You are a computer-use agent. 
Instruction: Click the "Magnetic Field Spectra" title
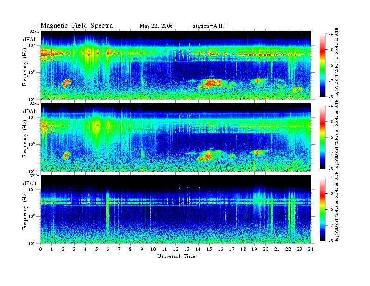click(77, 26)
